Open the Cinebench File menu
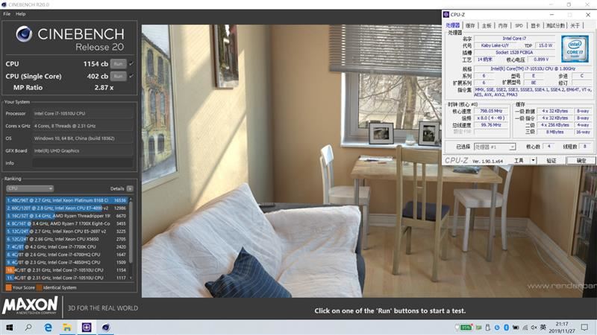This screenshot has width=597, height=335. click(7, 13)
